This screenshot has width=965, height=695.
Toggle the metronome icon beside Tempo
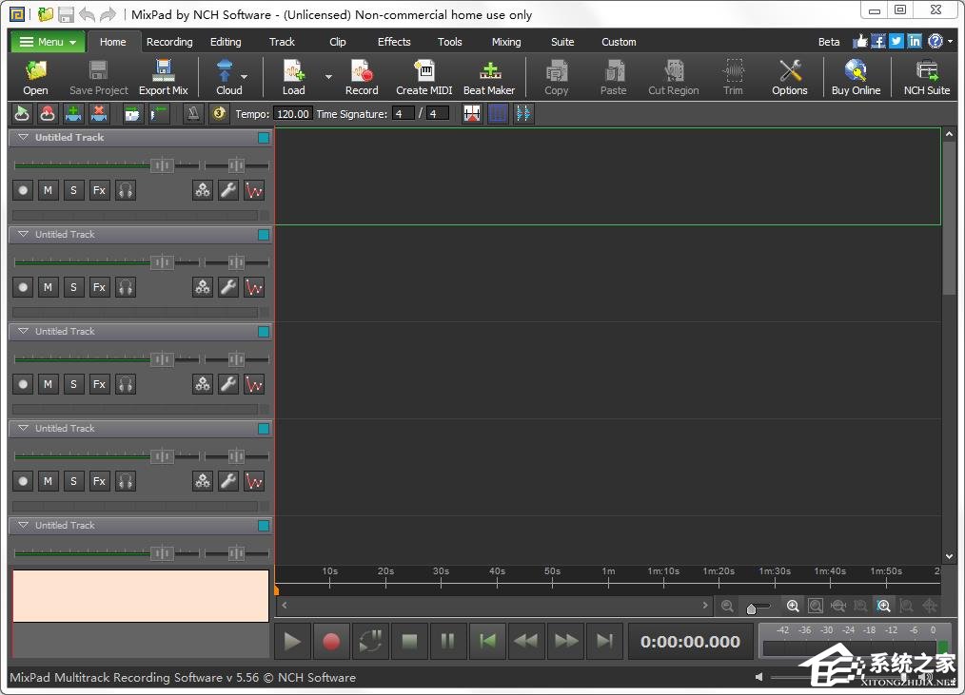(193, 113)
